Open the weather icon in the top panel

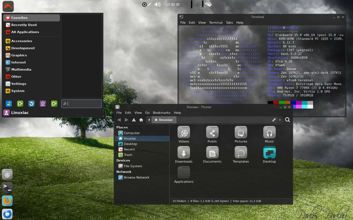[208, 4]
